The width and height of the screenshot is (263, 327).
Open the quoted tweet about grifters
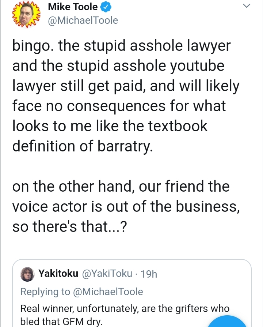[131, 293]
